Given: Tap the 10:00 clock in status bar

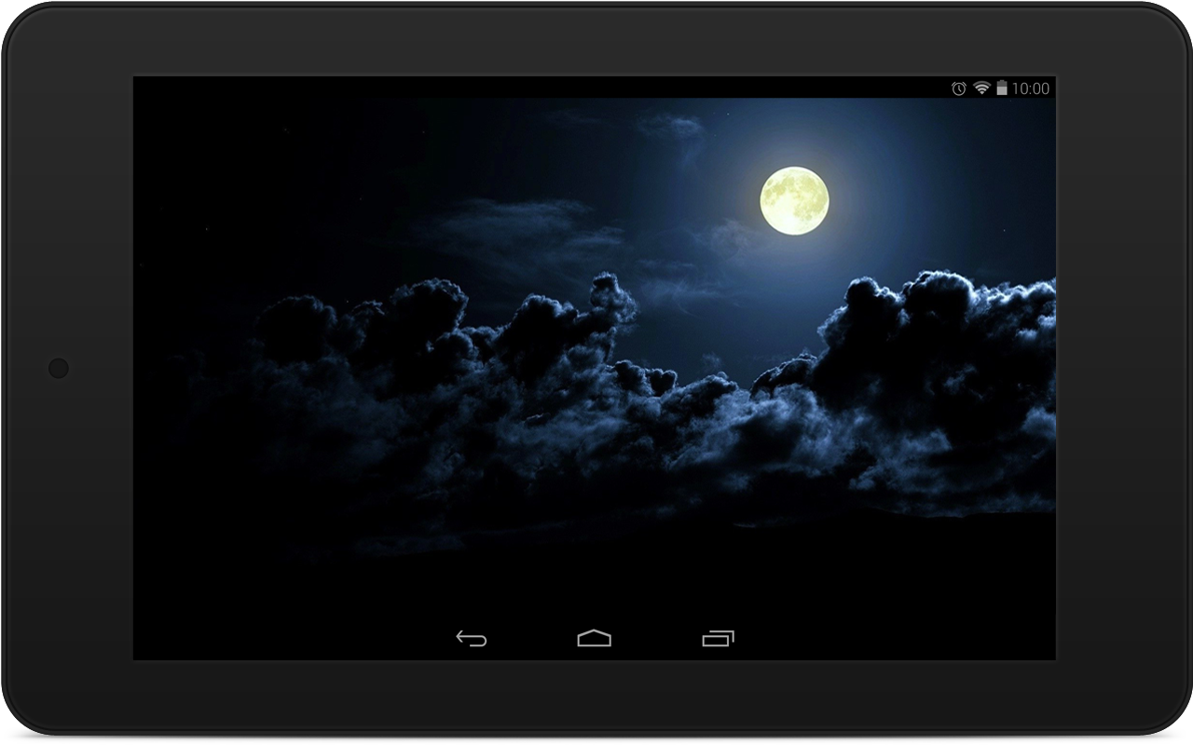Looking at the screenshot, I should 1031,88.
